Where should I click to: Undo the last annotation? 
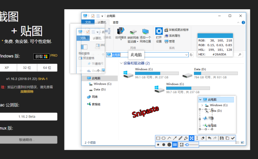click(209, 138)
